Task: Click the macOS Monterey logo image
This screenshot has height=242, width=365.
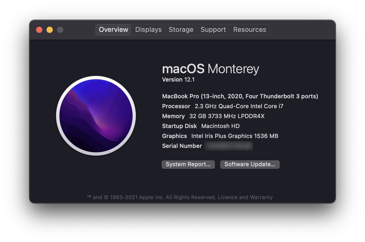Action: pyautogui.click(x=96, y=116)
